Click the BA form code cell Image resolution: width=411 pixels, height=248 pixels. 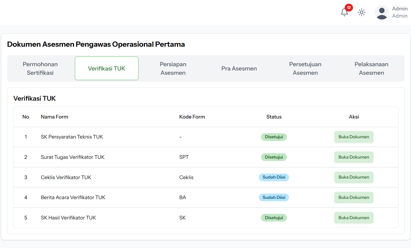point(183,198)
